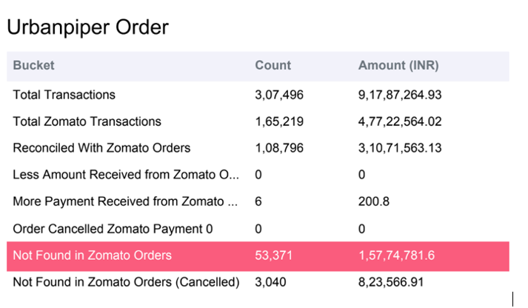528x308 pixels.
Task: Select 'Not Found in Zomato Orders (Cancelled)' label
Action: click(x=127, y=282)
